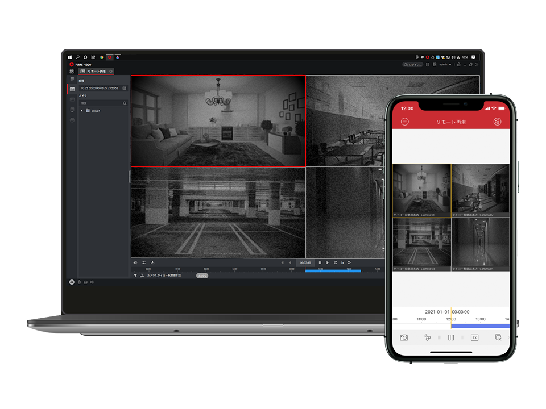546x409 pixels.
Task: Speed up playback with double-right arrows
Action: click(x=349, y=262)
